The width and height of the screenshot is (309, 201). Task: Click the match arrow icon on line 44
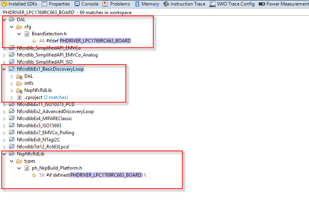(x=34, y=41)
